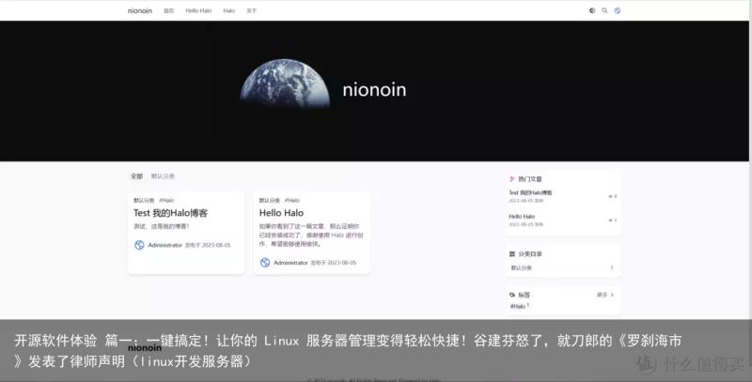Open 默认分类 in sidebar category list
The width and height of the screenshot is (752, 382).
522,267
